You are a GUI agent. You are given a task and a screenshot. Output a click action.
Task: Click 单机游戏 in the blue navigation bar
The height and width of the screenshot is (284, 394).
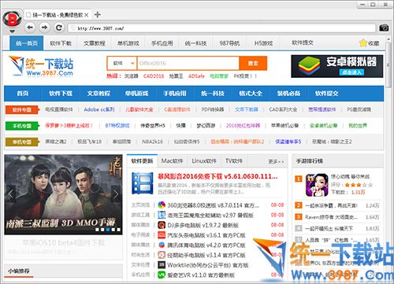click(x=136, y=94)
